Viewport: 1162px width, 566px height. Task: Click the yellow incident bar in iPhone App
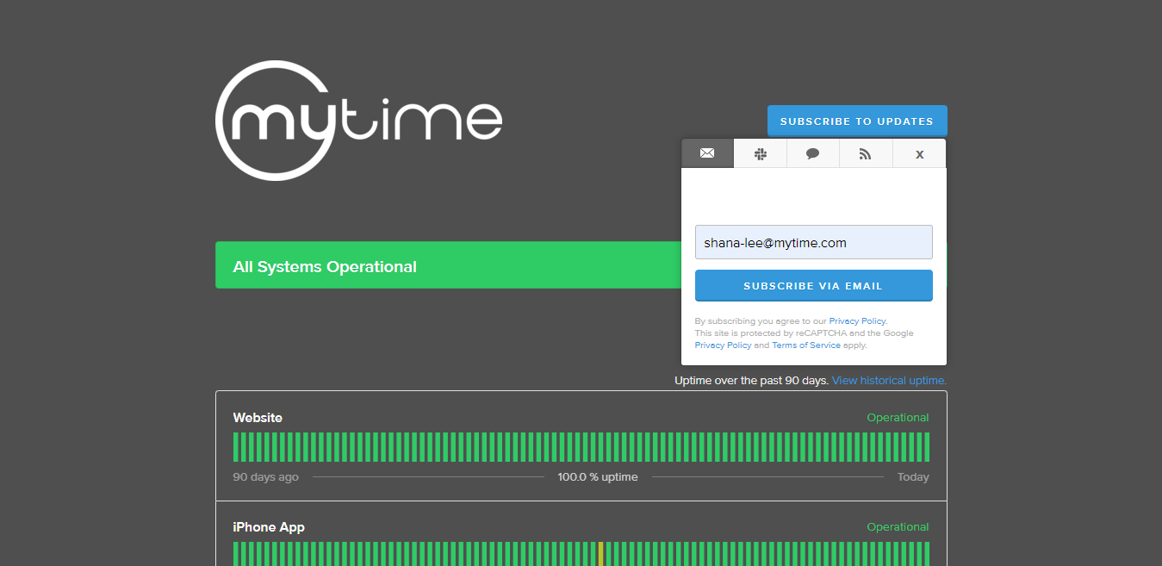(600, 553)
